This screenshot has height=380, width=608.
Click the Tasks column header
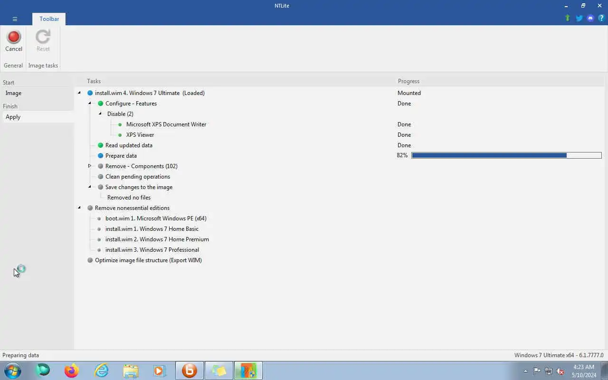tap(94, 81)
